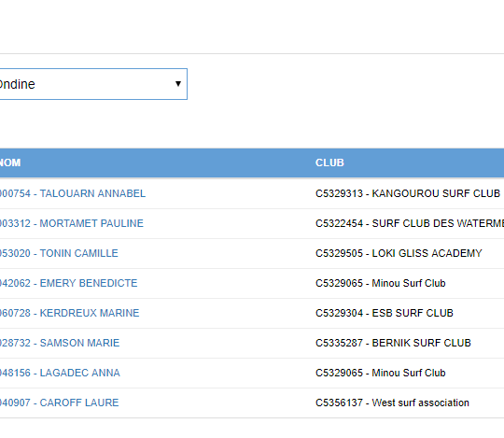The width and height of the screenshot is (504, 438).
Task: Open LAGADEC ANNA profile link
Action: 60,373
